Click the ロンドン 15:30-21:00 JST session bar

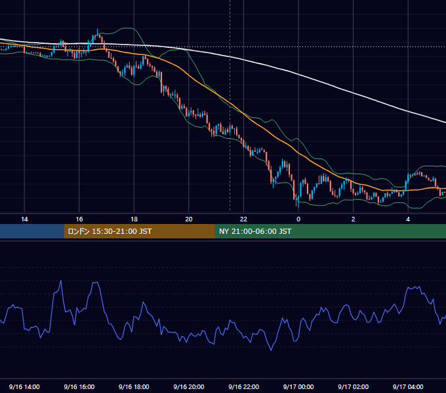click(x=139, y=231)
